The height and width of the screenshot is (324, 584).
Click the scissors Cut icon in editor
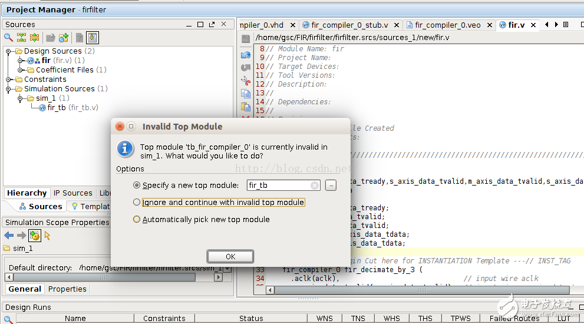coord(246,81)
